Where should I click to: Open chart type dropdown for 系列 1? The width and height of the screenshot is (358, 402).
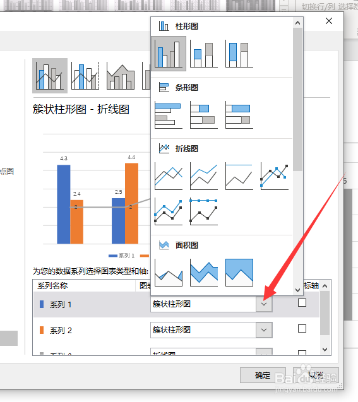[x=264, y=304]
